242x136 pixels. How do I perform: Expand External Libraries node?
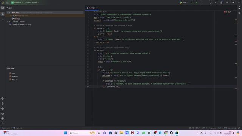(x=8, y=22)
